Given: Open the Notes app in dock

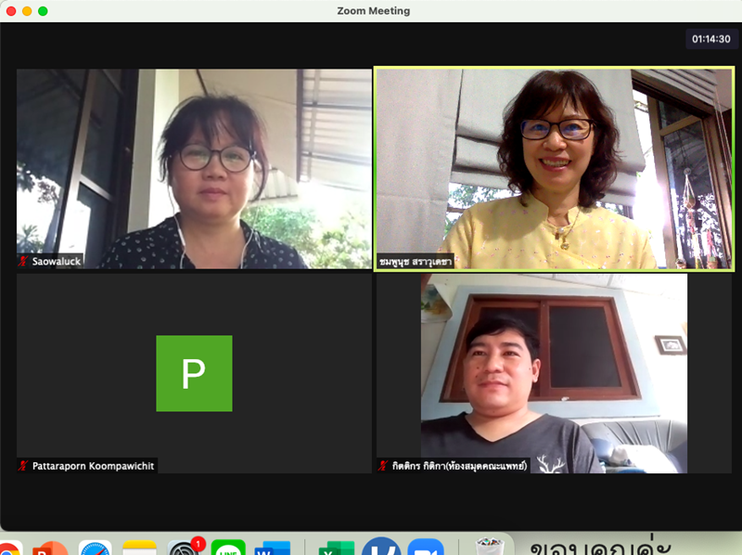Looking at the screenshot, I should pos(140,548).
